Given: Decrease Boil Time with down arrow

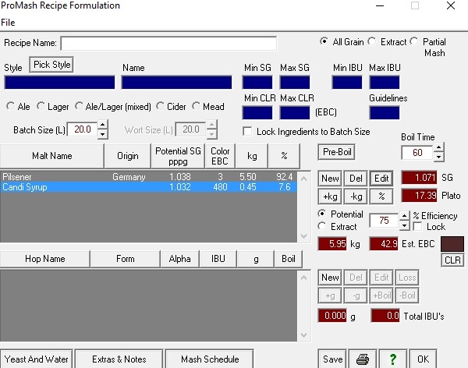Looking at the screenshot, I should click(x=438, y=157).
